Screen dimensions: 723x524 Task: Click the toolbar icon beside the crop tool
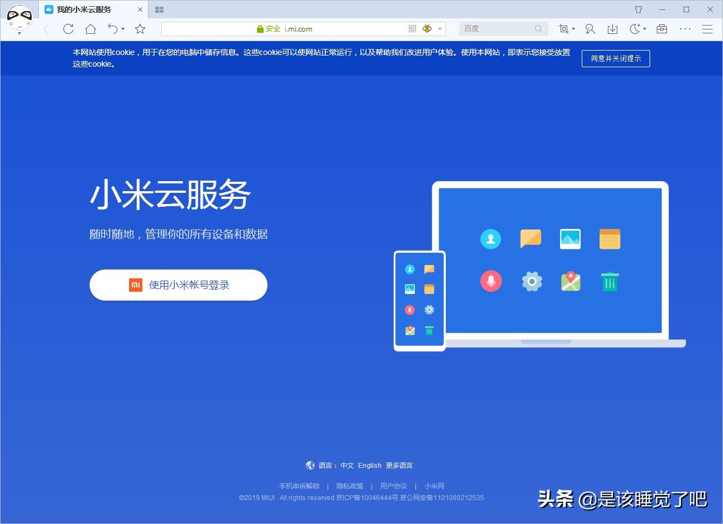[591, 29]
